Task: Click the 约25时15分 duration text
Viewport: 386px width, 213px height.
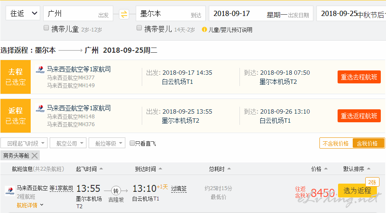Action: coord(218,188)
